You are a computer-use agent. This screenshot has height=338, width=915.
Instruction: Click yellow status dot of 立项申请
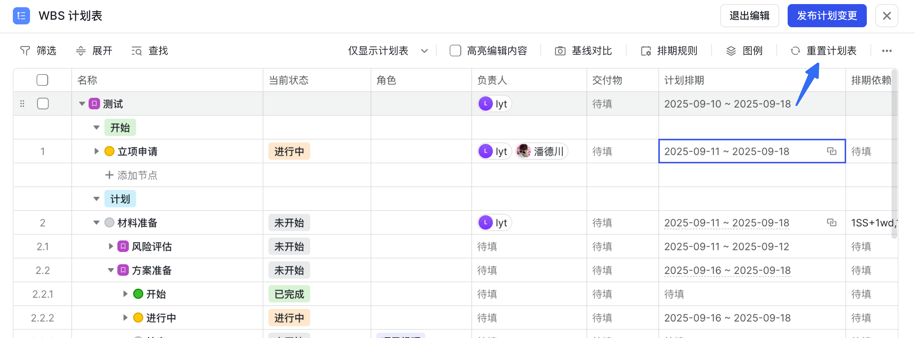pyautogui.click(x=110, y=151)
